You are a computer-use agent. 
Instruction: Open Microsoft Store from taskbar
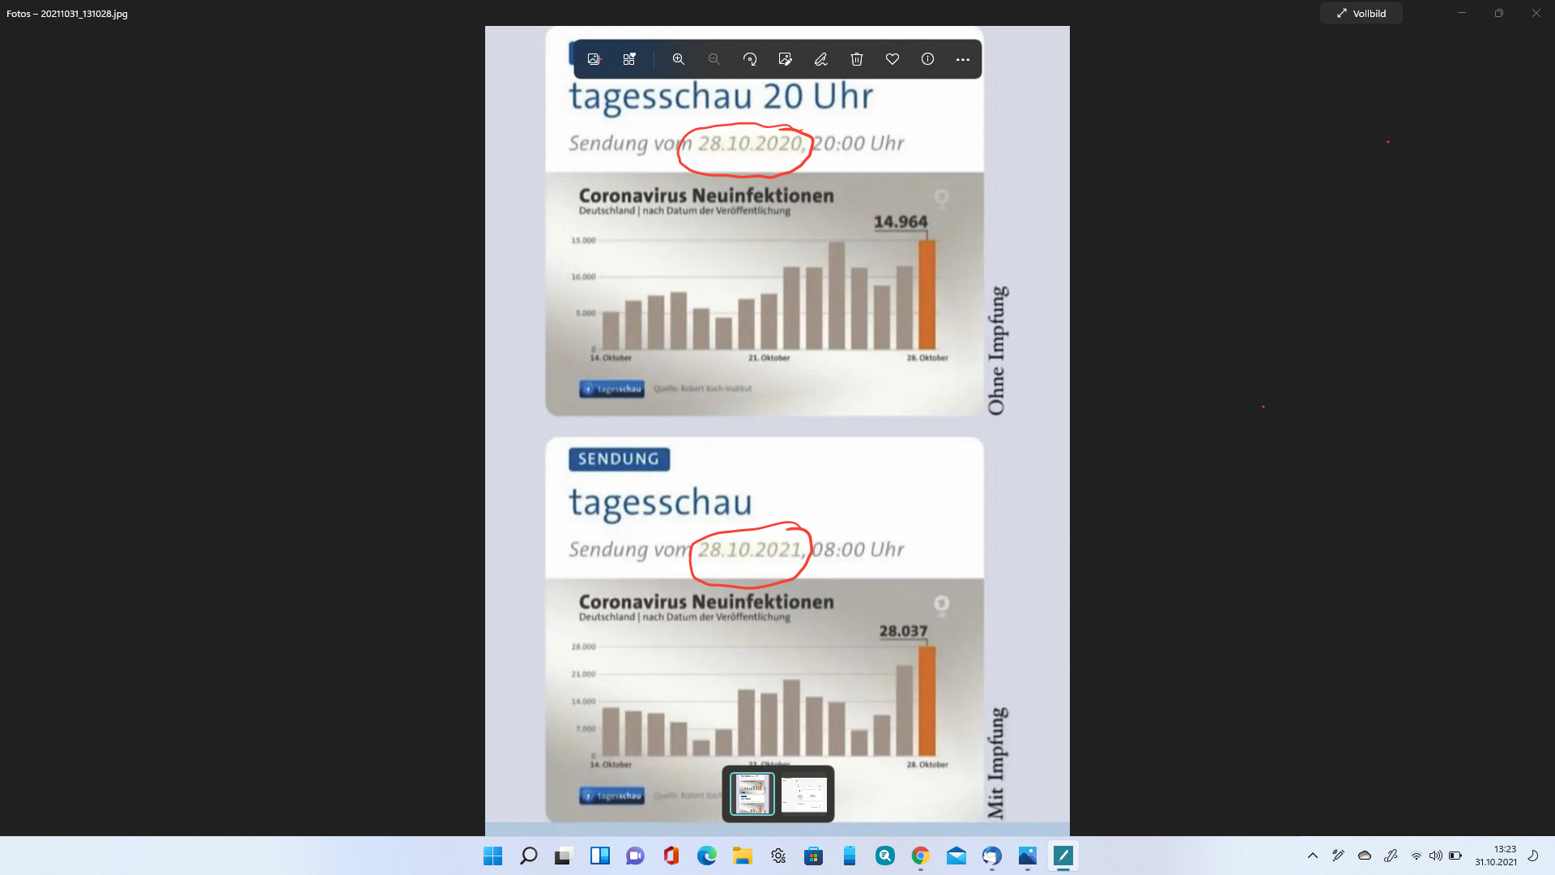(x=814, y=856)
